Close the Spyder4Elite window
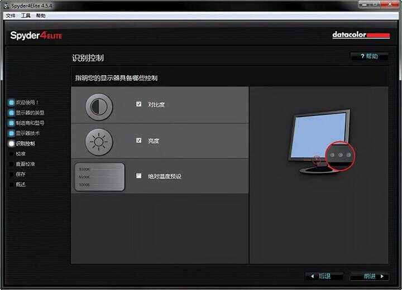The height and width of the screenshot is (290, 402). (390, 4)
